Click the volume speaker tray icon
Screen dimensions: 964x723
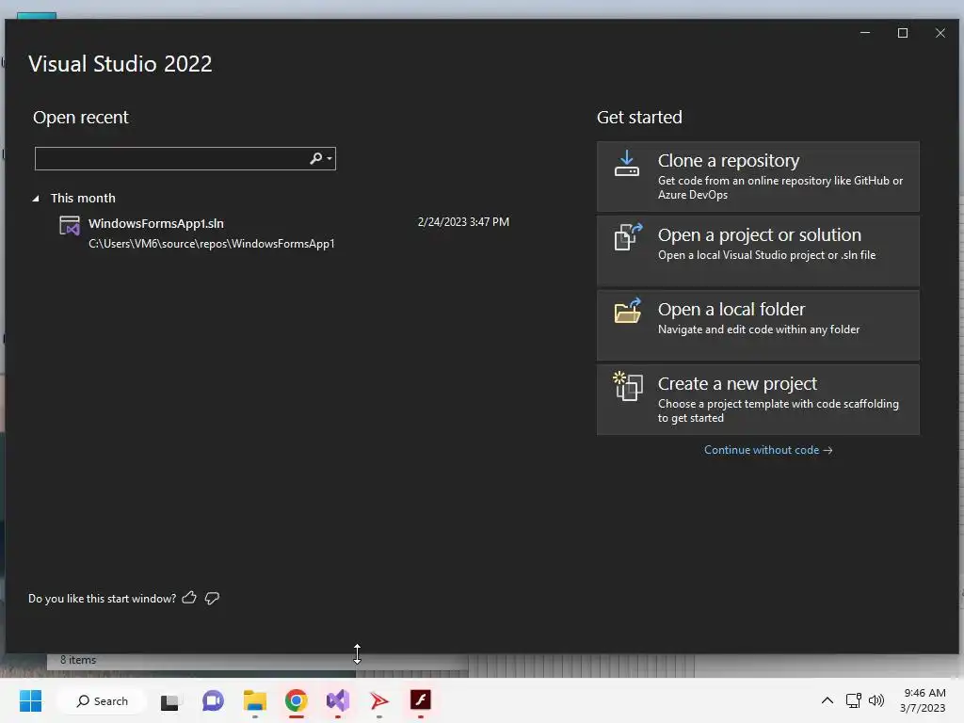click(x=876, y=700)
